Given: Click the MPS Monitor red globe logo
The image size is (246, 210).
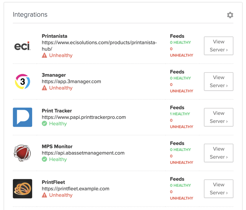Looking at the screenshot, I should [23, 153].
